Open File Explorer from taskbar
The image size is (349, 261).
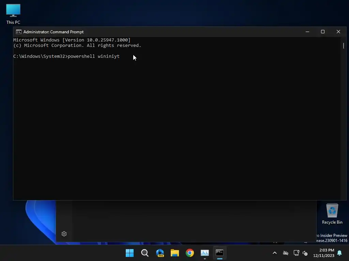tap(175, 253)
